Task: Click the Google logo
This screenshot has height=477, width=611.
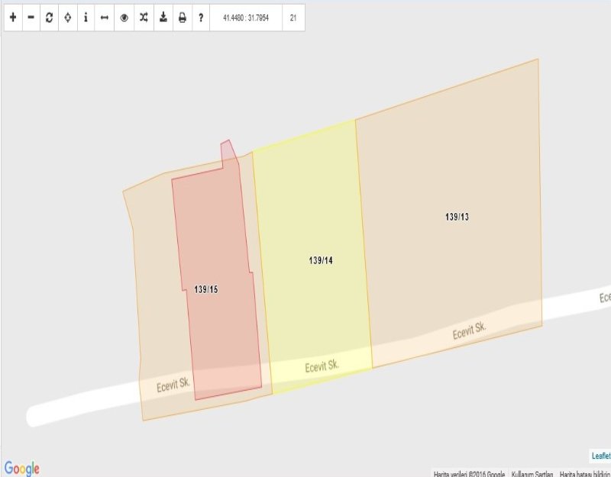Action: click(22, 468)
